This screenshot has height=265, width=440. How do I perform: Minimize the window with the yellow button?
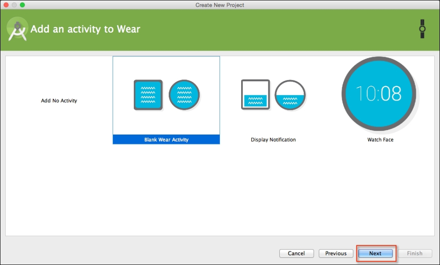[14, 5]
